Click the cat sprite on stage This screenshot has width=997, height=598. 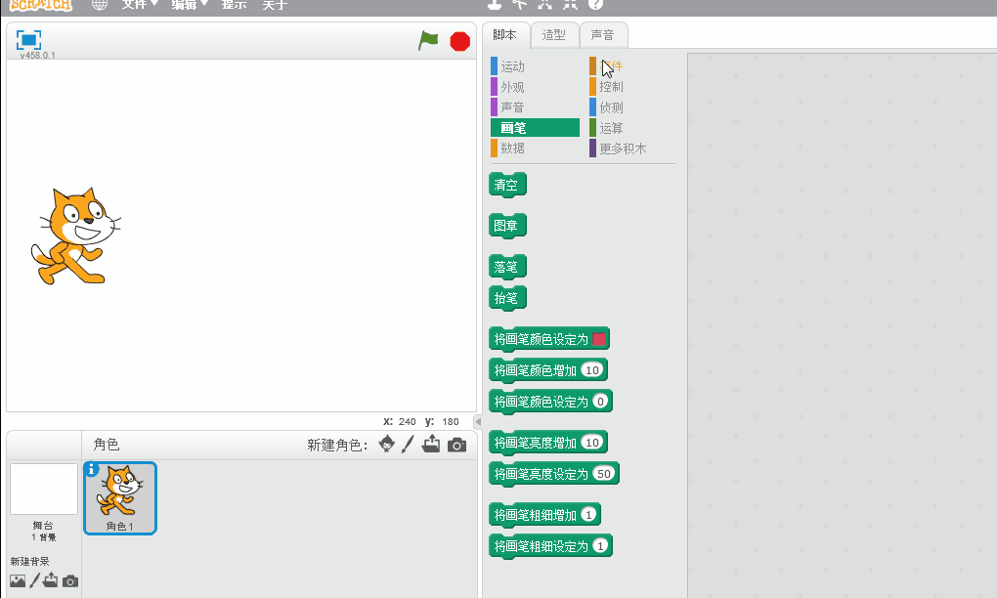[75, 235]
